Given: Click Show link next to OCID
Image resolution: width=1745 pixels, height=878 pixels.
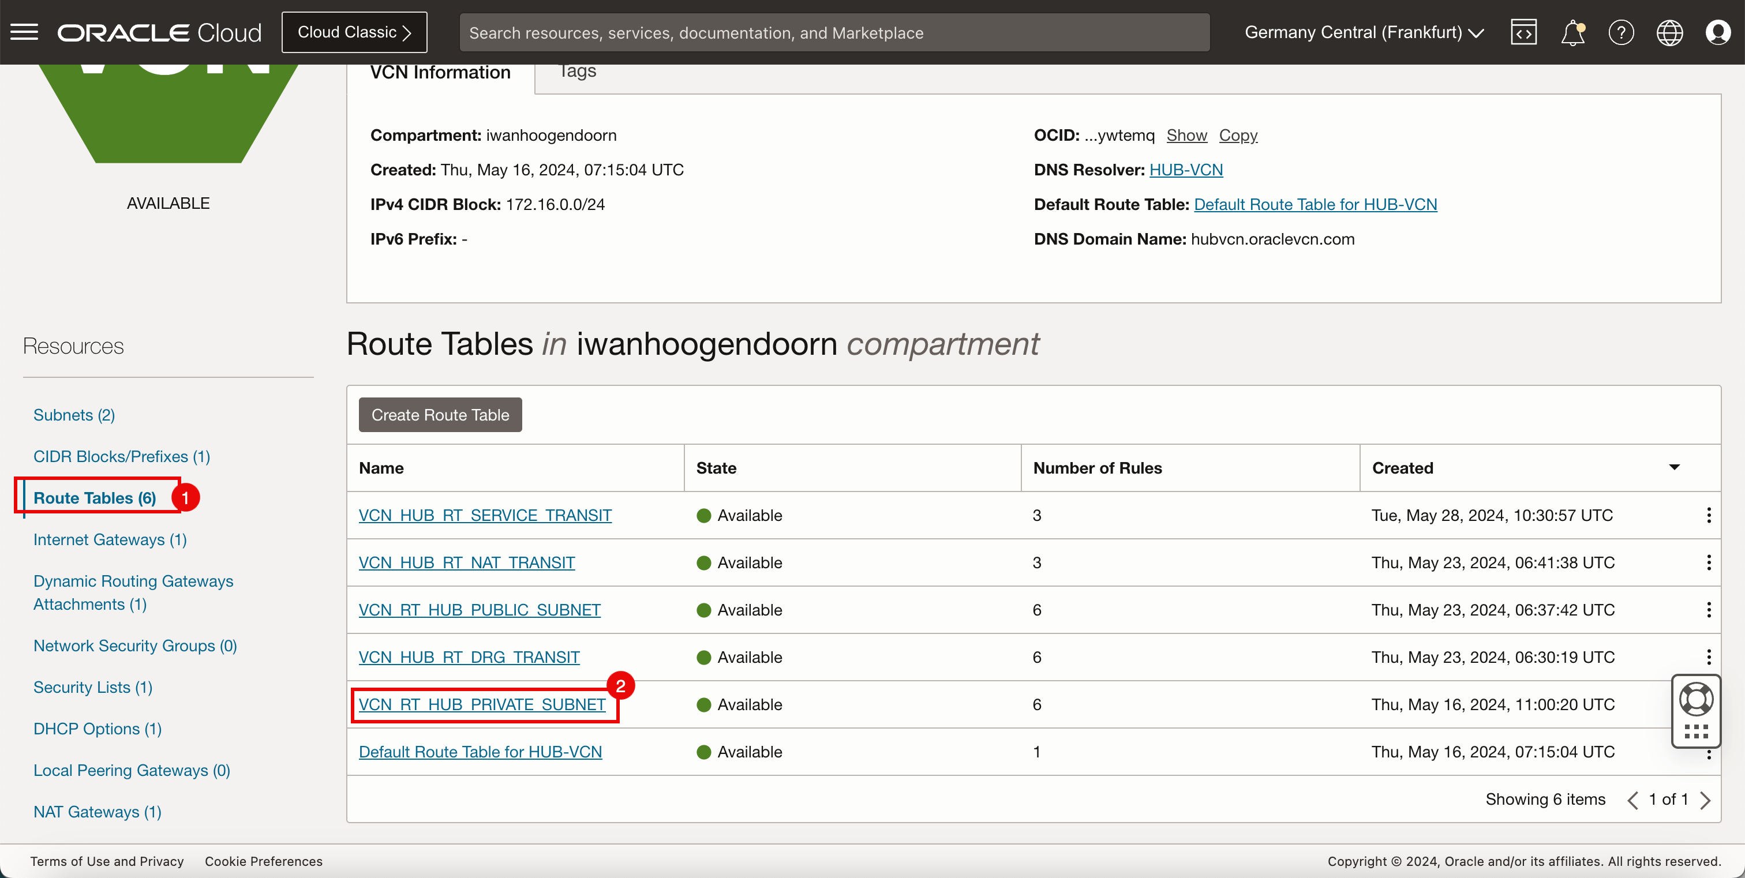Looking at the screenshot, I should click(x=1186, y=134).
